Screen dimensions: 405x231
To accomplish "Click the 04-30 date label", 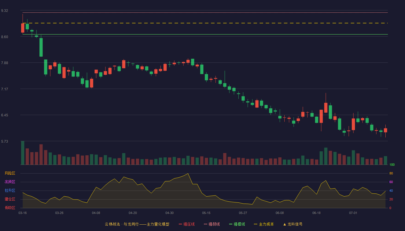I will click(170, 213).
